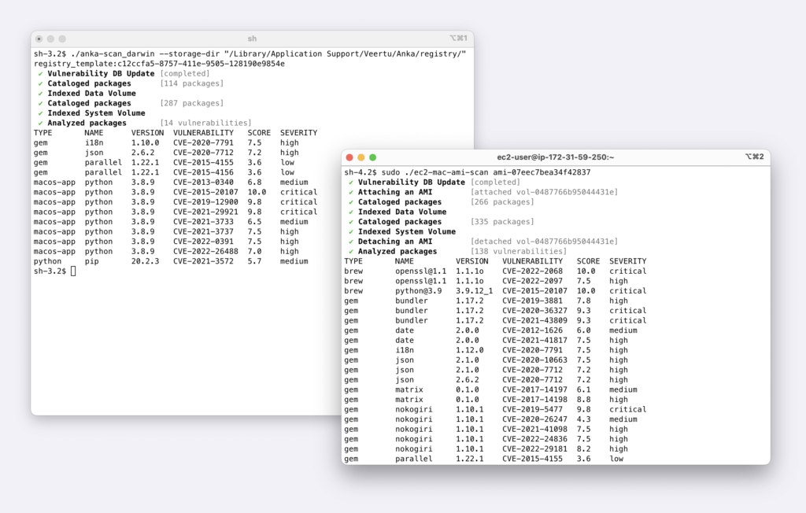Click the ⌥⌘1 shortcut badge in sh title bar
The image size is (806, 513).
pos(459,36)
